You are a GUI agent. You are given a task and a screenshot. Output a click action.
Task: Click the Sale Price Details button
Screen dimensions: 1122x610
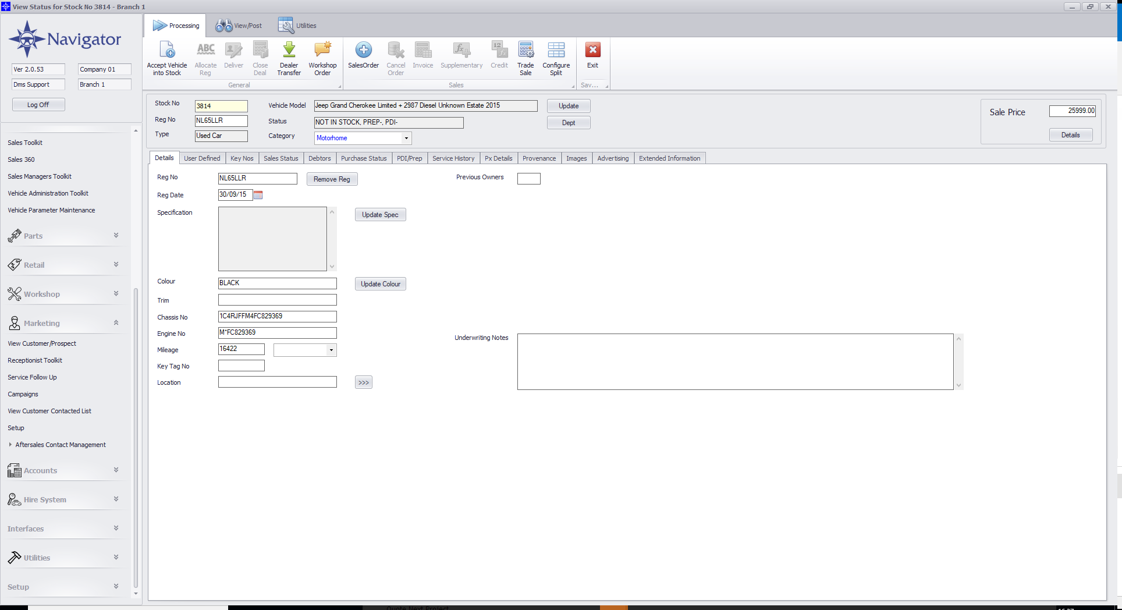[1070, 135]
